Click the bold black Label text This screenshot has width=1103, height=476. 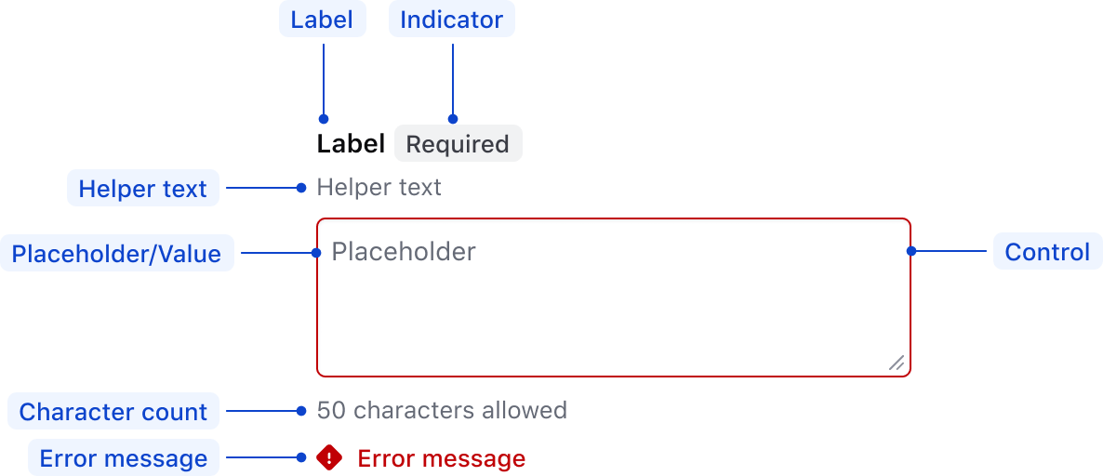pyautogui.click(x=351, y=144)
